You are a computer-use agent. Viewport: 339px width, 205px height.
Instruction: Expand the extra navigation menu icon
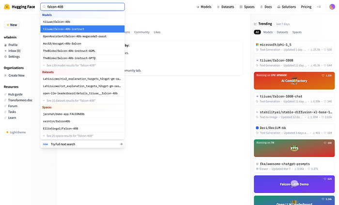[x=319, y=7]
